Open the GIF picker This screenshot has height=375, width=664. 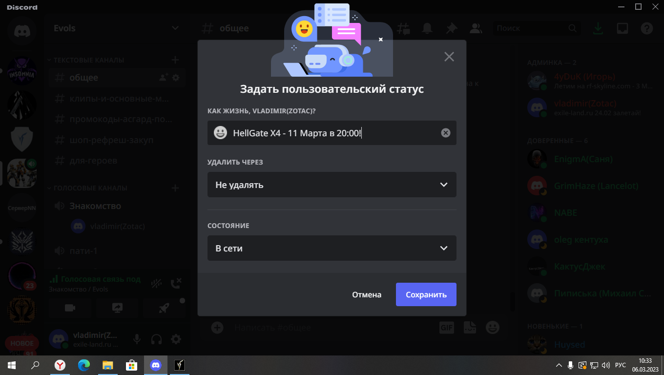pos(447,327)
